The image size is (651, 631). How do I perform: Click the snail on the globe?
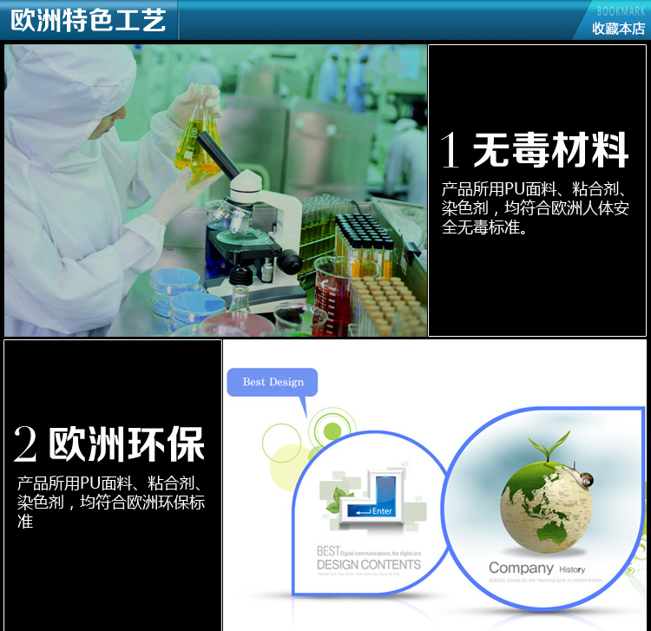584,477
